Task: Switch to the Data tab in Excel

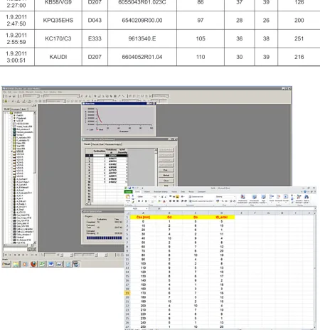Action: 183,191
